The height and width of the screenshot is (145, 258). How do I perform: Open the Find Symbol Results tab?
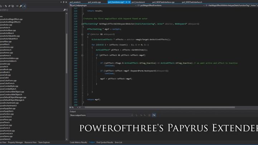[105, 142]
